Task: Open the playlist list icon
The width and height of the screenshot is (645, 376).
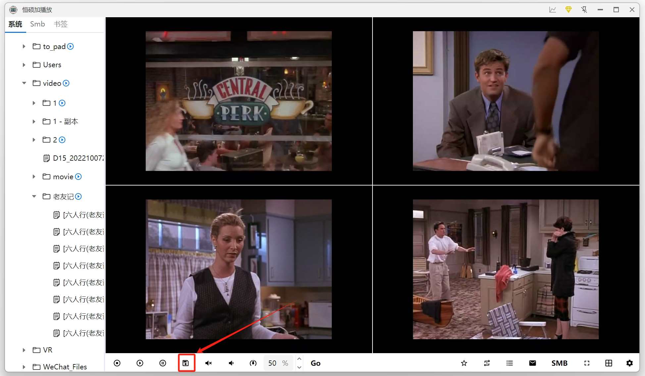Action: coord(510,363)
